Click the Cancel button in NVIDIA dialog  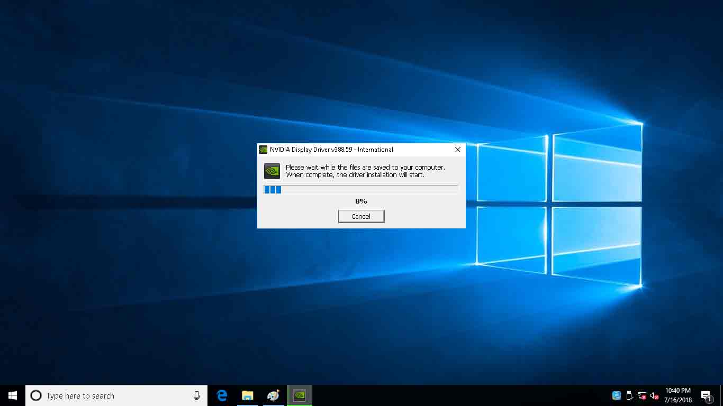point(361,216)
